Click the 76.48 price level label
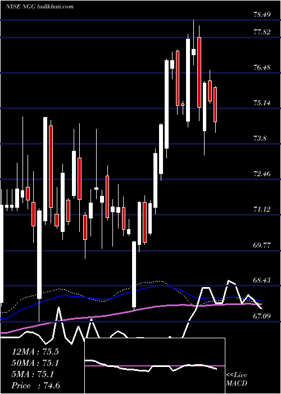 (262, 68)
